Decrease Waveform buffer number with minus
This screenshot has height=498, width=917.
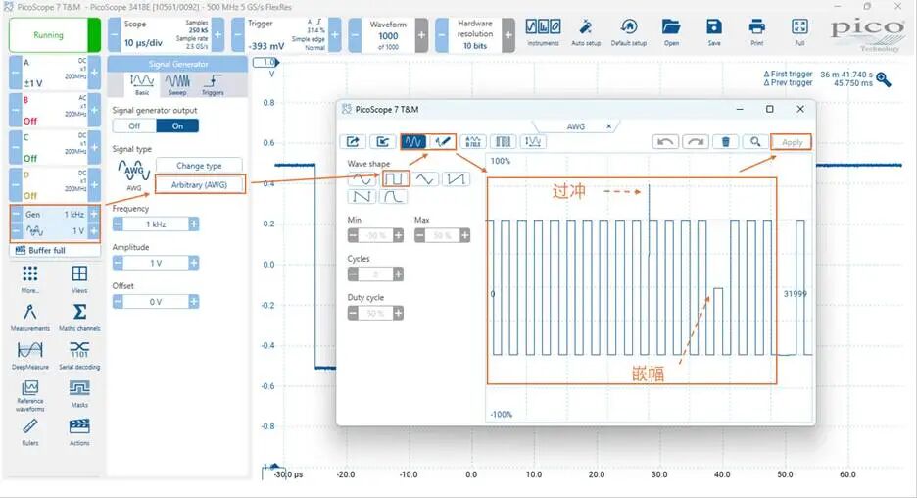pos(355,35)
